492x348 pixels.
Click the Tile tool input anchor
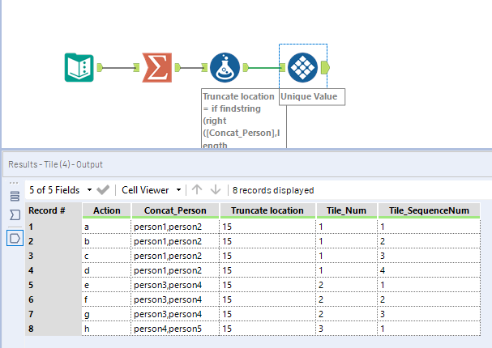(282, 67)
